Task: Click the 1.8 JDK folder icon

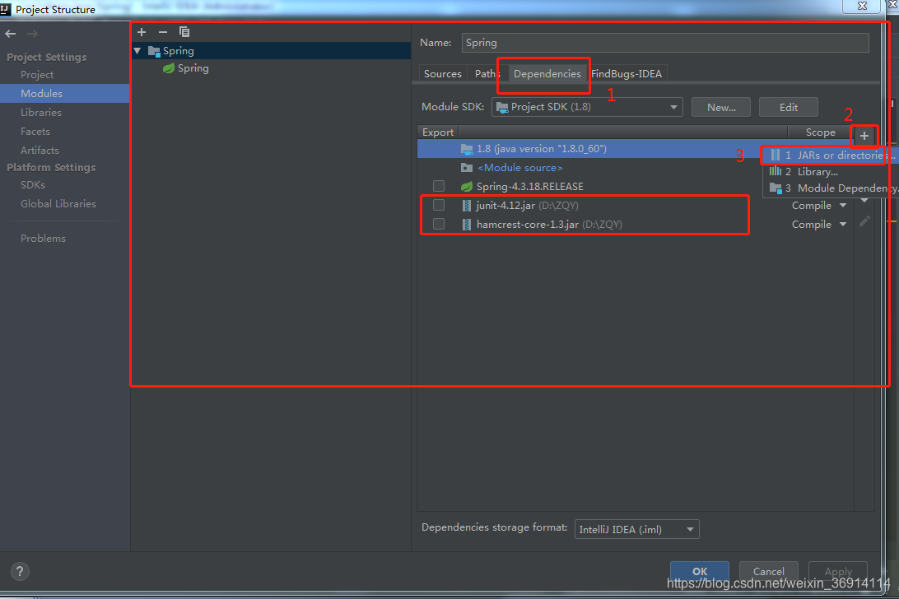Action: tap(467, 148)
